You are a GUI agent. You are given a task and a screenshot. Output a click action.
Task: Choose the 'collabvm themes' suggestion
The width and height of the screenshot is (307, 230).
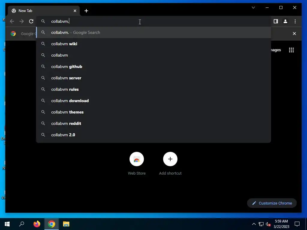click(154, 112)
